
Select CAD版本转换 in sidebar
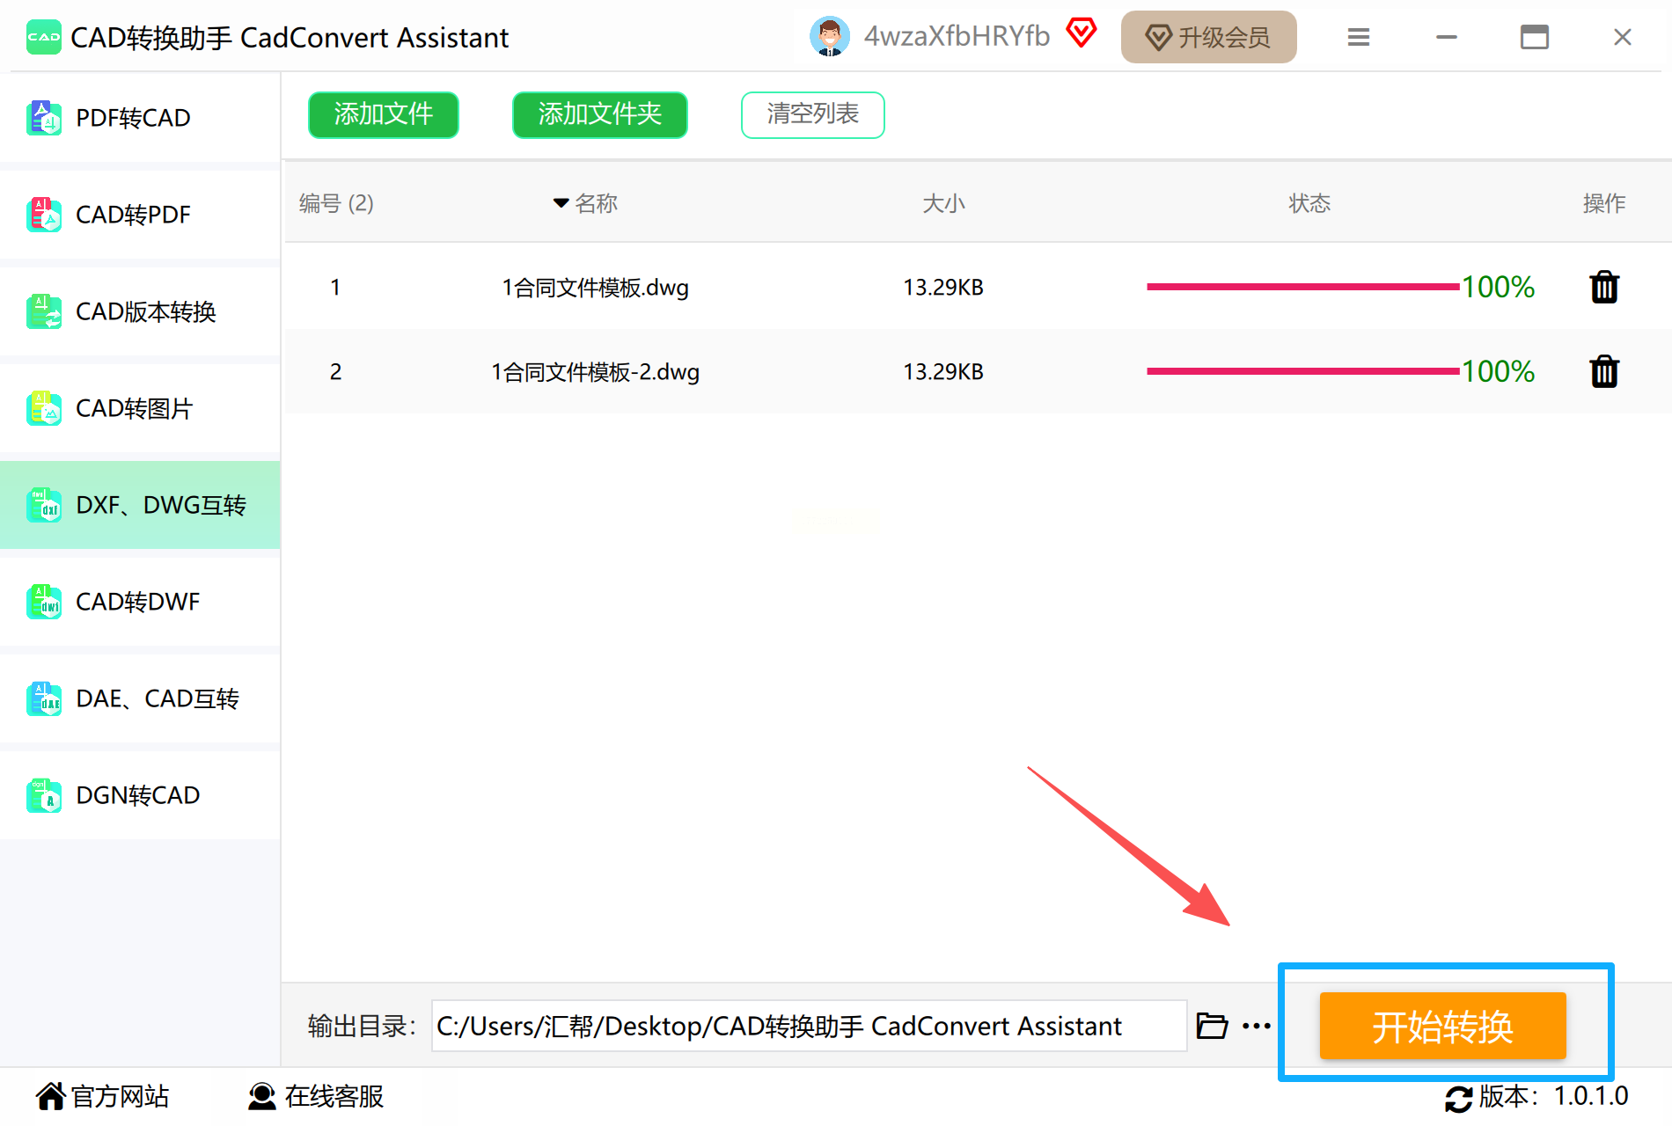[140, 311]
